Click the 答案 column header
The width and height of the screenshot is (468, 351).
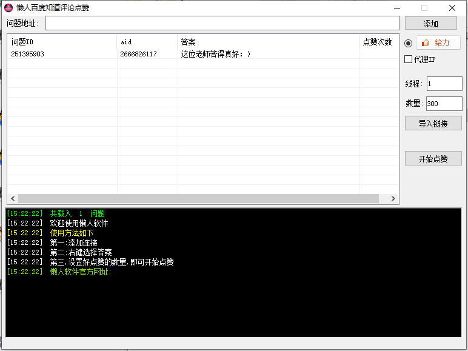(x=269, y=42)
